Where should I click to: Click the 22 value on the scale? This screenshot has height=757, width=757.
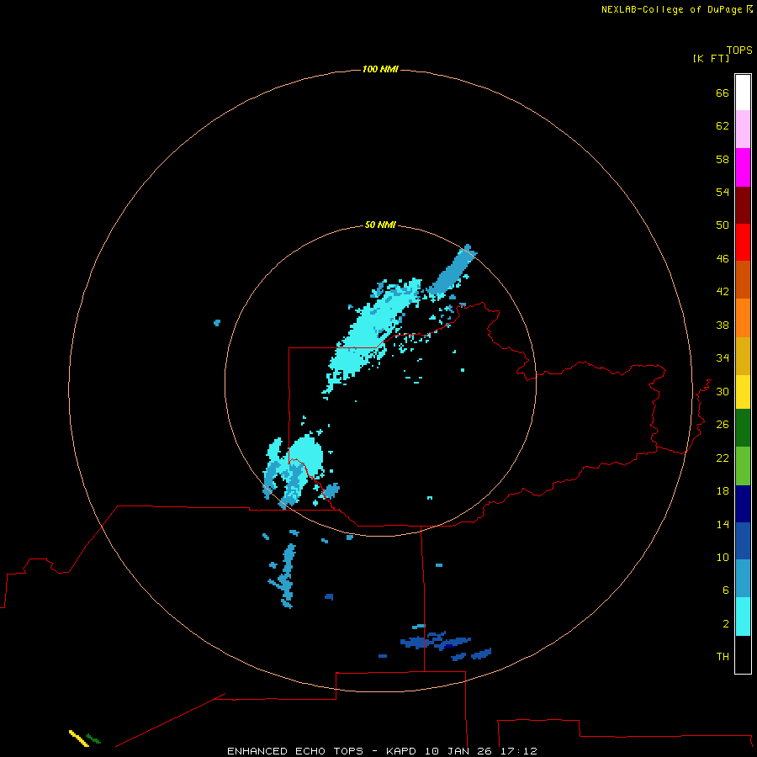point(723,458)
